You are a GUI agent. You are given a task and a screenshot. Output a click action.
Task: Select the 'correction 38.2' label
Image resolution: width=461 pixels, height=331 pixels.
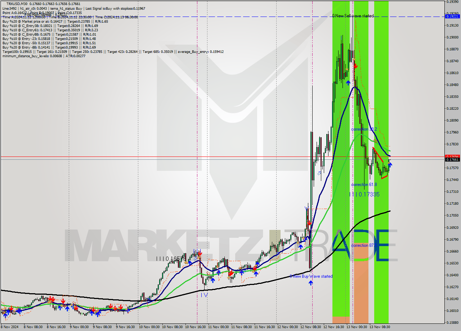pos(364,129)
